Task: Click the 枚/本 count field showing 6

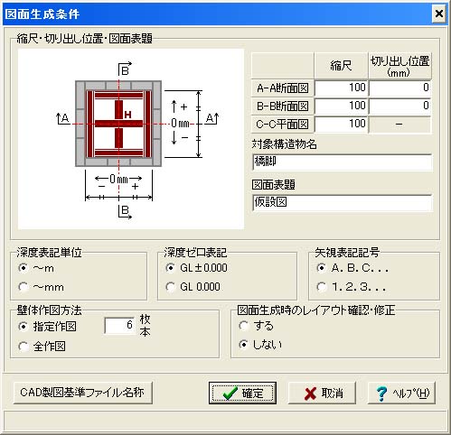Action: [119, 326]
